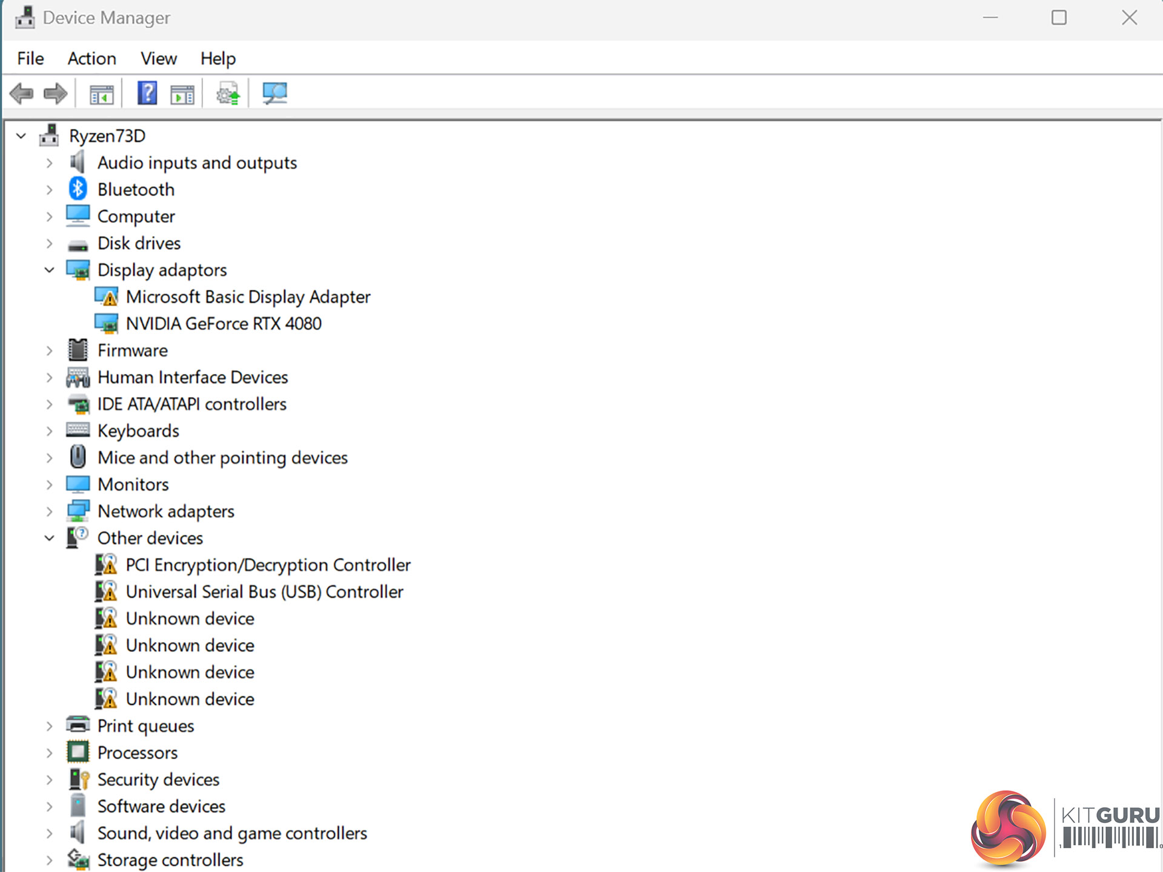Viewport: 1163px width, 872px height.
Task: Select Microsoft Basic Display Adapter entry
Action: pos(248,297)
